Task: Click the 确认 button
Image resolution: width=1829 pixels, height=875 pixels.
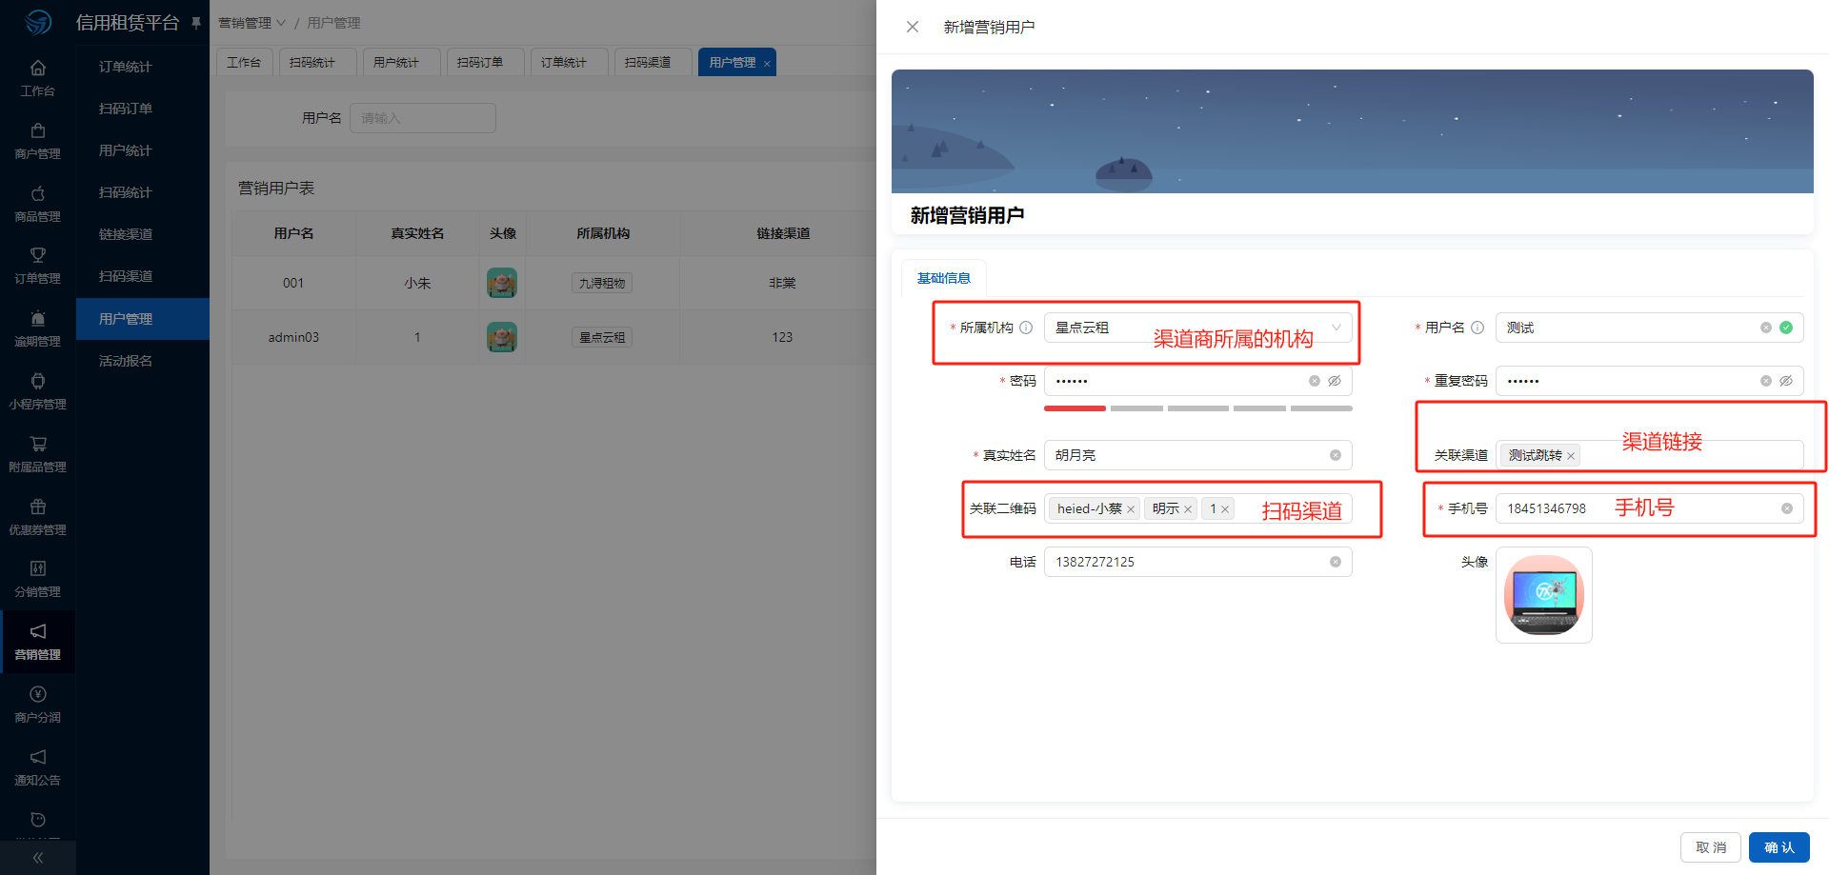Action: tap(1779, 847)
